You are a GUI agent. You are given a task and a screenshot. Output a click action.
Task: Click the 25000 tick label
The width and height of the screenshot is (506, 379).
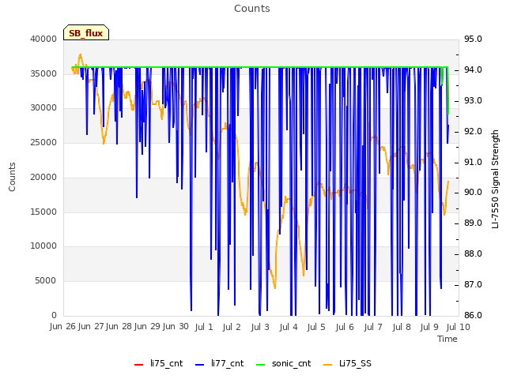click(x=43, y=142)
